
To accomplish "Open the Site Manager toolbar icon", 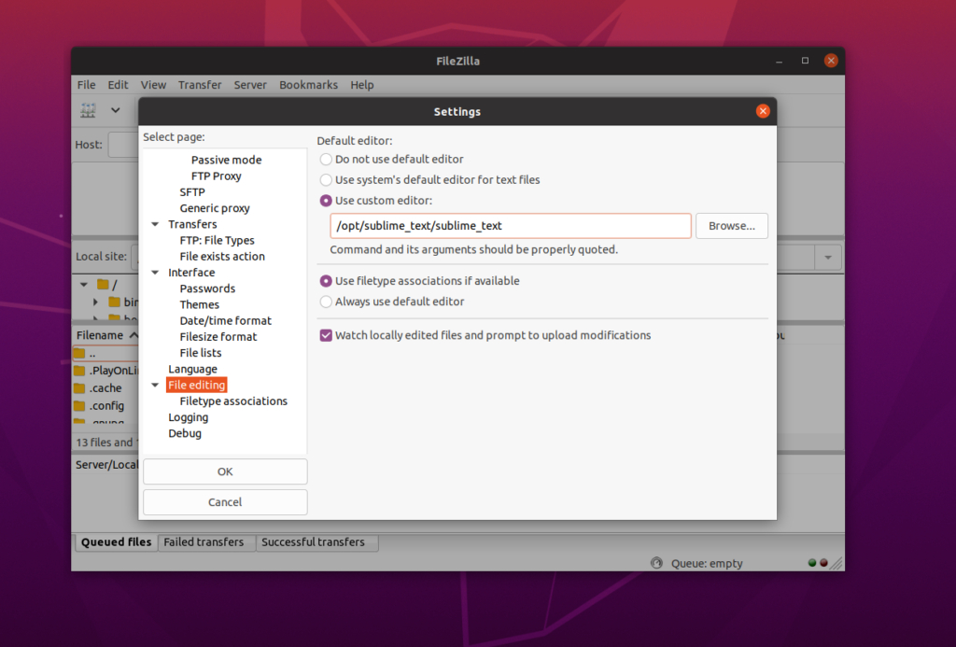I will tap(87, 109).
